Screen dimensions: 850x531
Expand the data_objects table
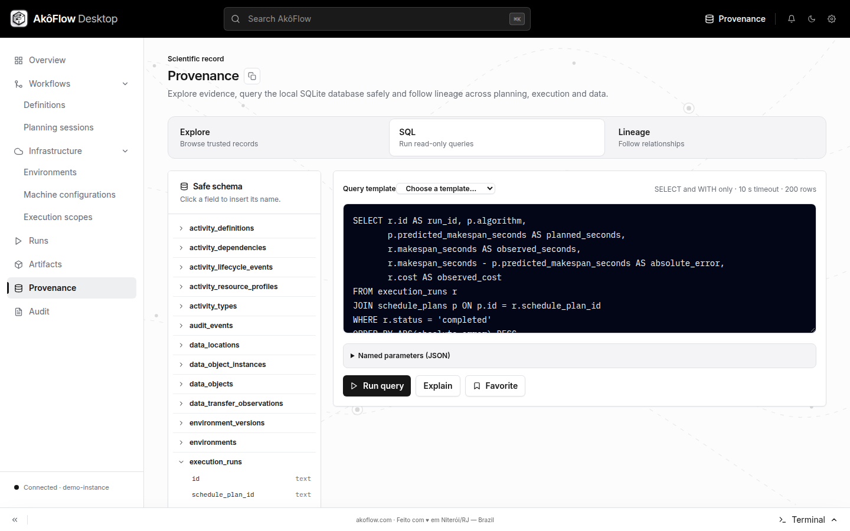coord(244,384)
